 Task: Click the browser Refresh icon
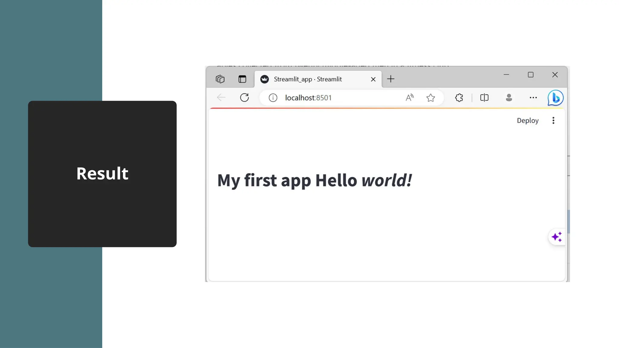(244, 98)
